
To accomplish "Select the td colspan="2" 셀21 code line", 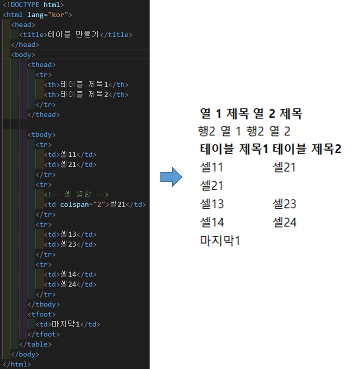I will 95,204.
